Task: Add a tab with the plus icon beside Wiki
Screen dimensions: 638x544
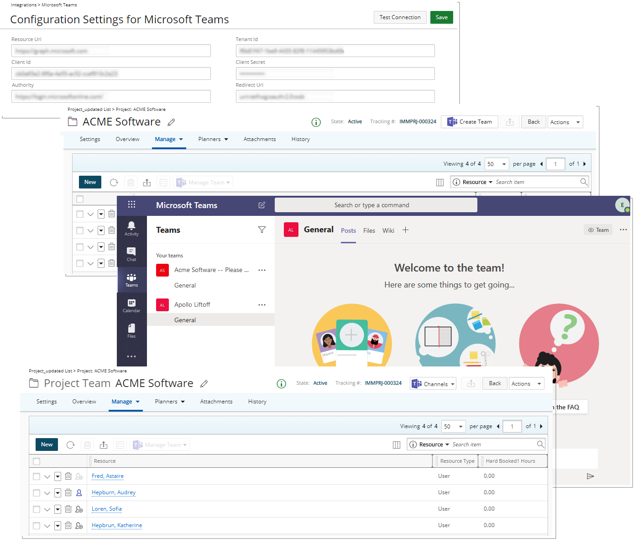Action: tap(405, 230)
